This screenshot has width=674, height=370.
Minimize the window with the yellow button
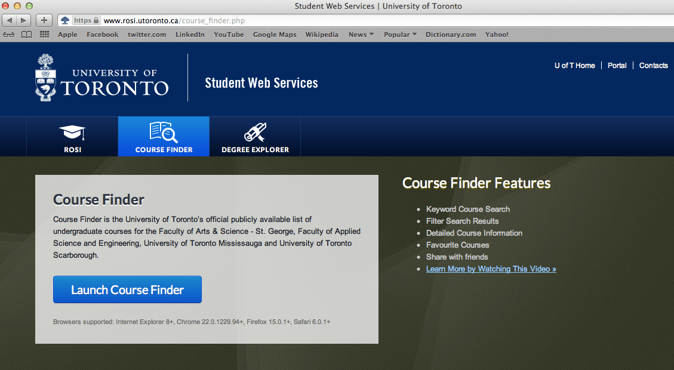(x=17, y=6)
